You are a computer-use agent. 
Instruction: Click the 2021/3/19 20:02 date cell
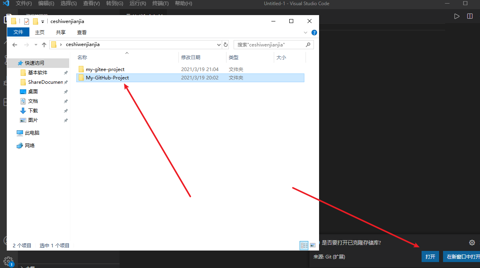click(x=200, y=78)
